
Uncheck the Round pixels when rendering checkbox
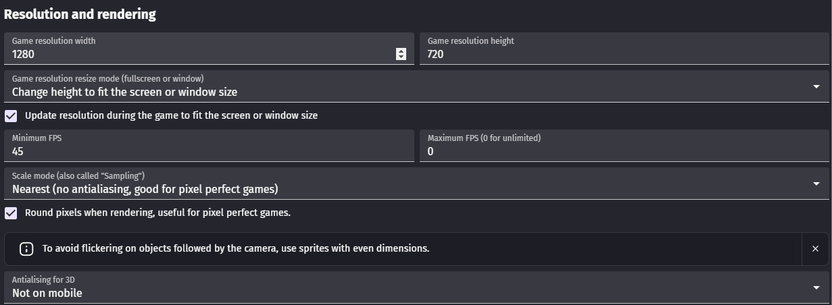(11, 213)
